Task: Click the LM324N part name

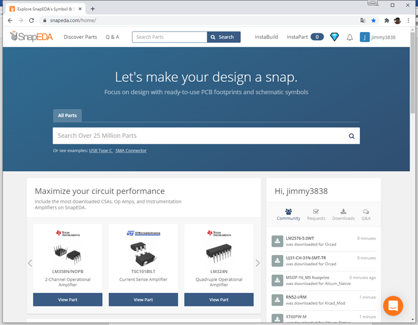Action: 219,271
